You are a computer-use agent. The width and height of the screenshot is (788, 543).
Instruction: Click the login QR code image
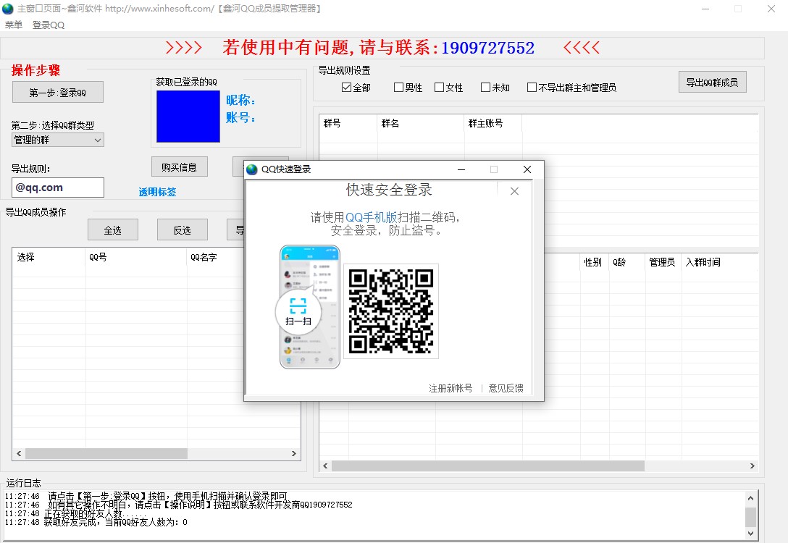(391, 311)
